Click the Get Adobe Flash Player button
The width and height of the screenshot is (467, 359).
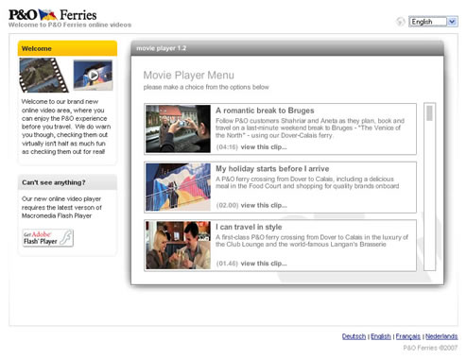48,238
